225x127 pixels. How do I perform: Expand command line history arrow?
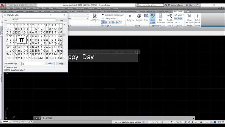pos(193,119)
